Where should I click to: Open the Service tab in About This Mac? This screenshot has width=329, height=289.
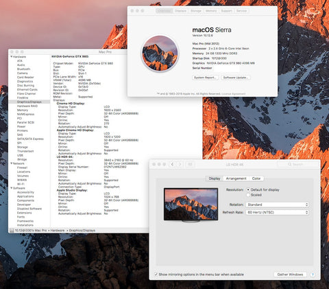coord(241,11)
